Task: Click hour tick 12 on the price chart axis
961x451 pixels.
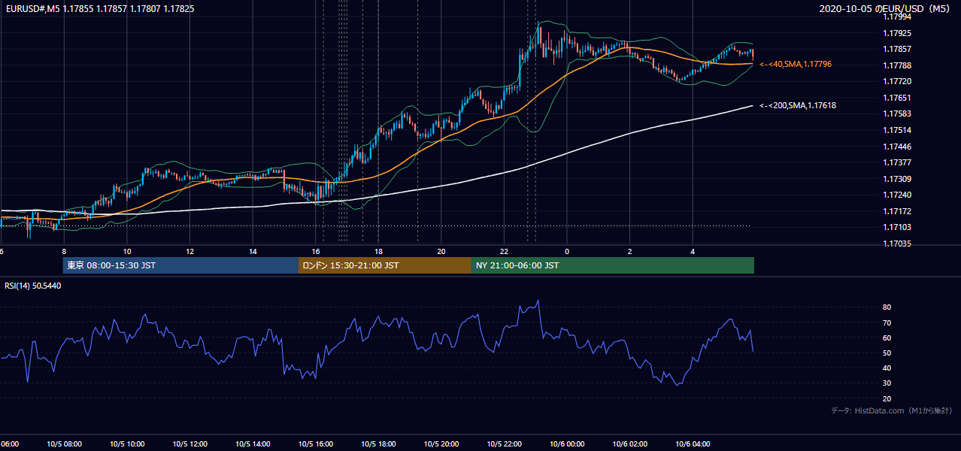Action: tap(189, 252)
